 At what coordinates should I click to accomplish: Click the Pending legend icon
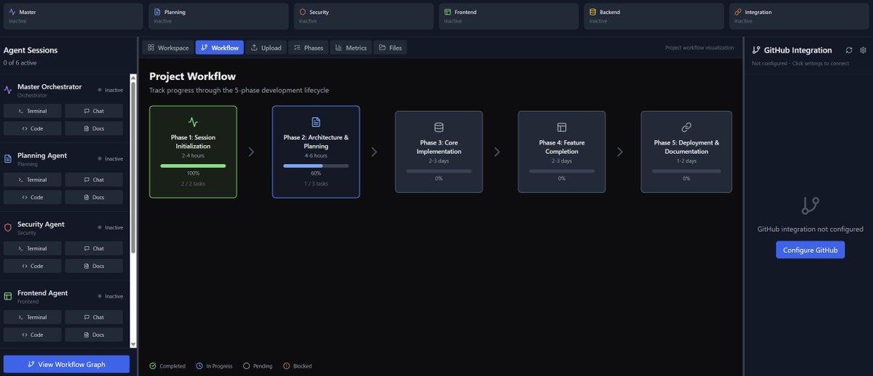246,366
